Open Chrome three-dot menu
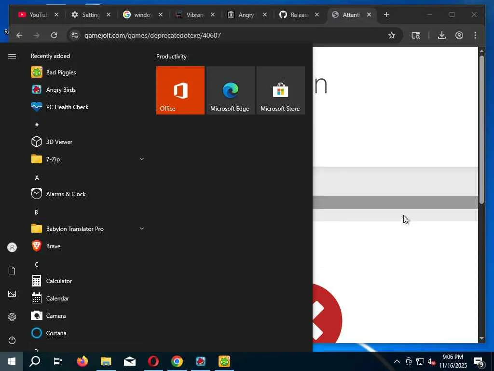The image size is (494, 371). [475, 35]
